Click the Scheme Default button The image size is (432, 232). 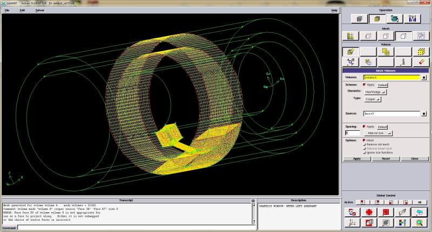click(382, 85)
